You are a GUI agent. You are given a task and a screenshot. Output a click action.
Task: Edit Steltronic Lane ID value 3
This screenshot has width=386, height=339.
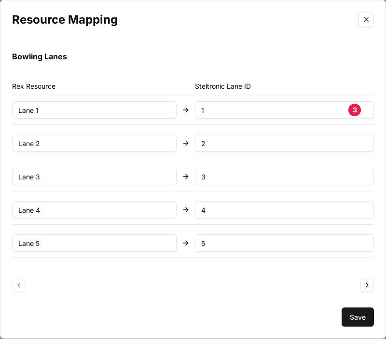point(284,176)
